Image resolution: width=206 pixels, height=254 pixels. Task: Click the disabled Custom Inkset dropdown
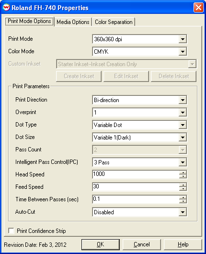(x=126, y=64)
